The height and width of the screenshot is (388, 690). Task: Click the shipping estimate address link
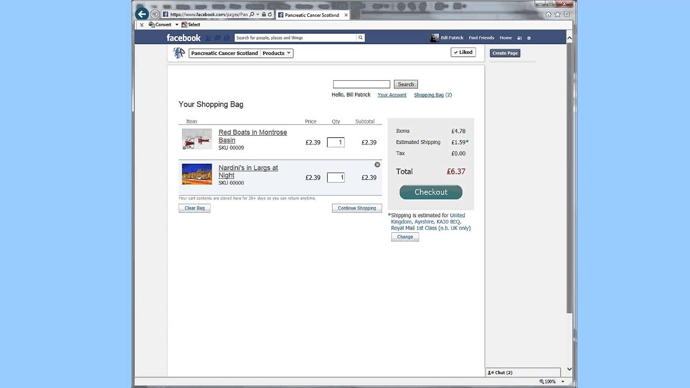[x=431, y=221]
